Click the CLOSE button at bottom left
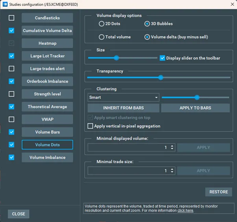The width and height of the screenshot is (237, 222). pos(19,214)
